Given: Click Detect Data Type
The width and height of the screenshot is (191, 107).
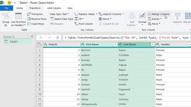Looking at the screenshot, I should coord(62,19).
